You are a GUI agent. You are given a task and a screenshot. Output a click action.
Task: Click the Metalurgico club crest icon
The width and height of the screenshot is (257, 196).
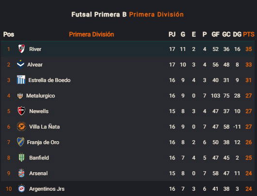(20, 96)
